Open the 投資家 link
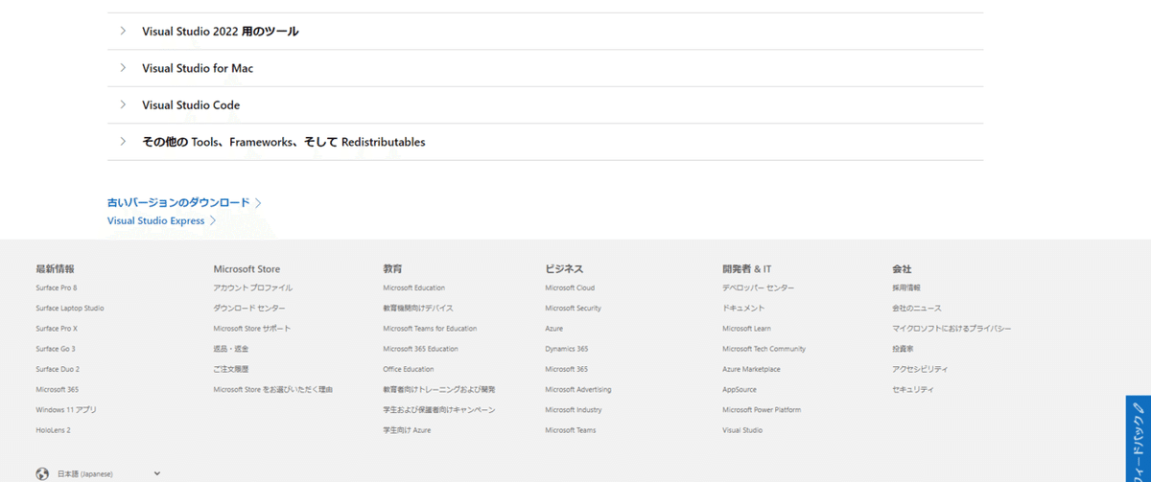 tap(903, 349)
